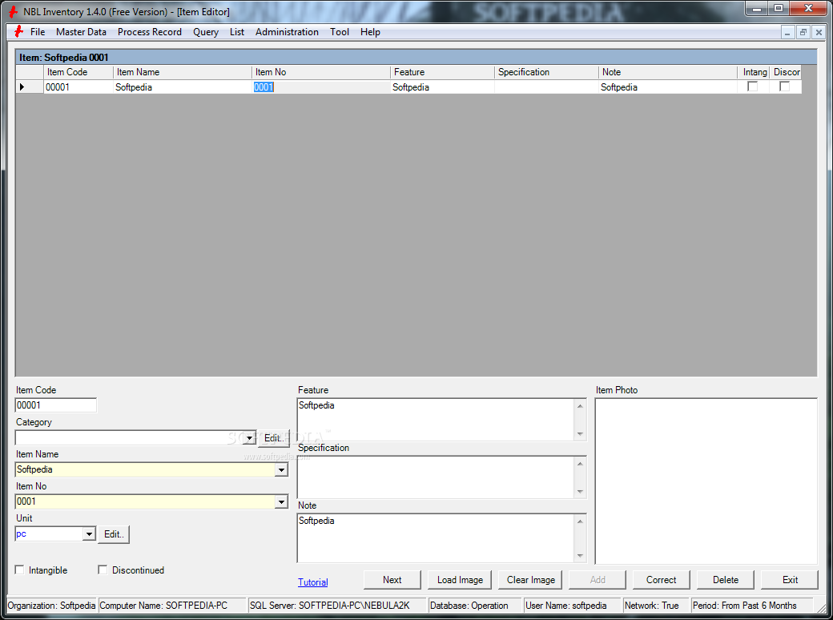
Task: Click the Next button
Action: click(x=392, y=580)
